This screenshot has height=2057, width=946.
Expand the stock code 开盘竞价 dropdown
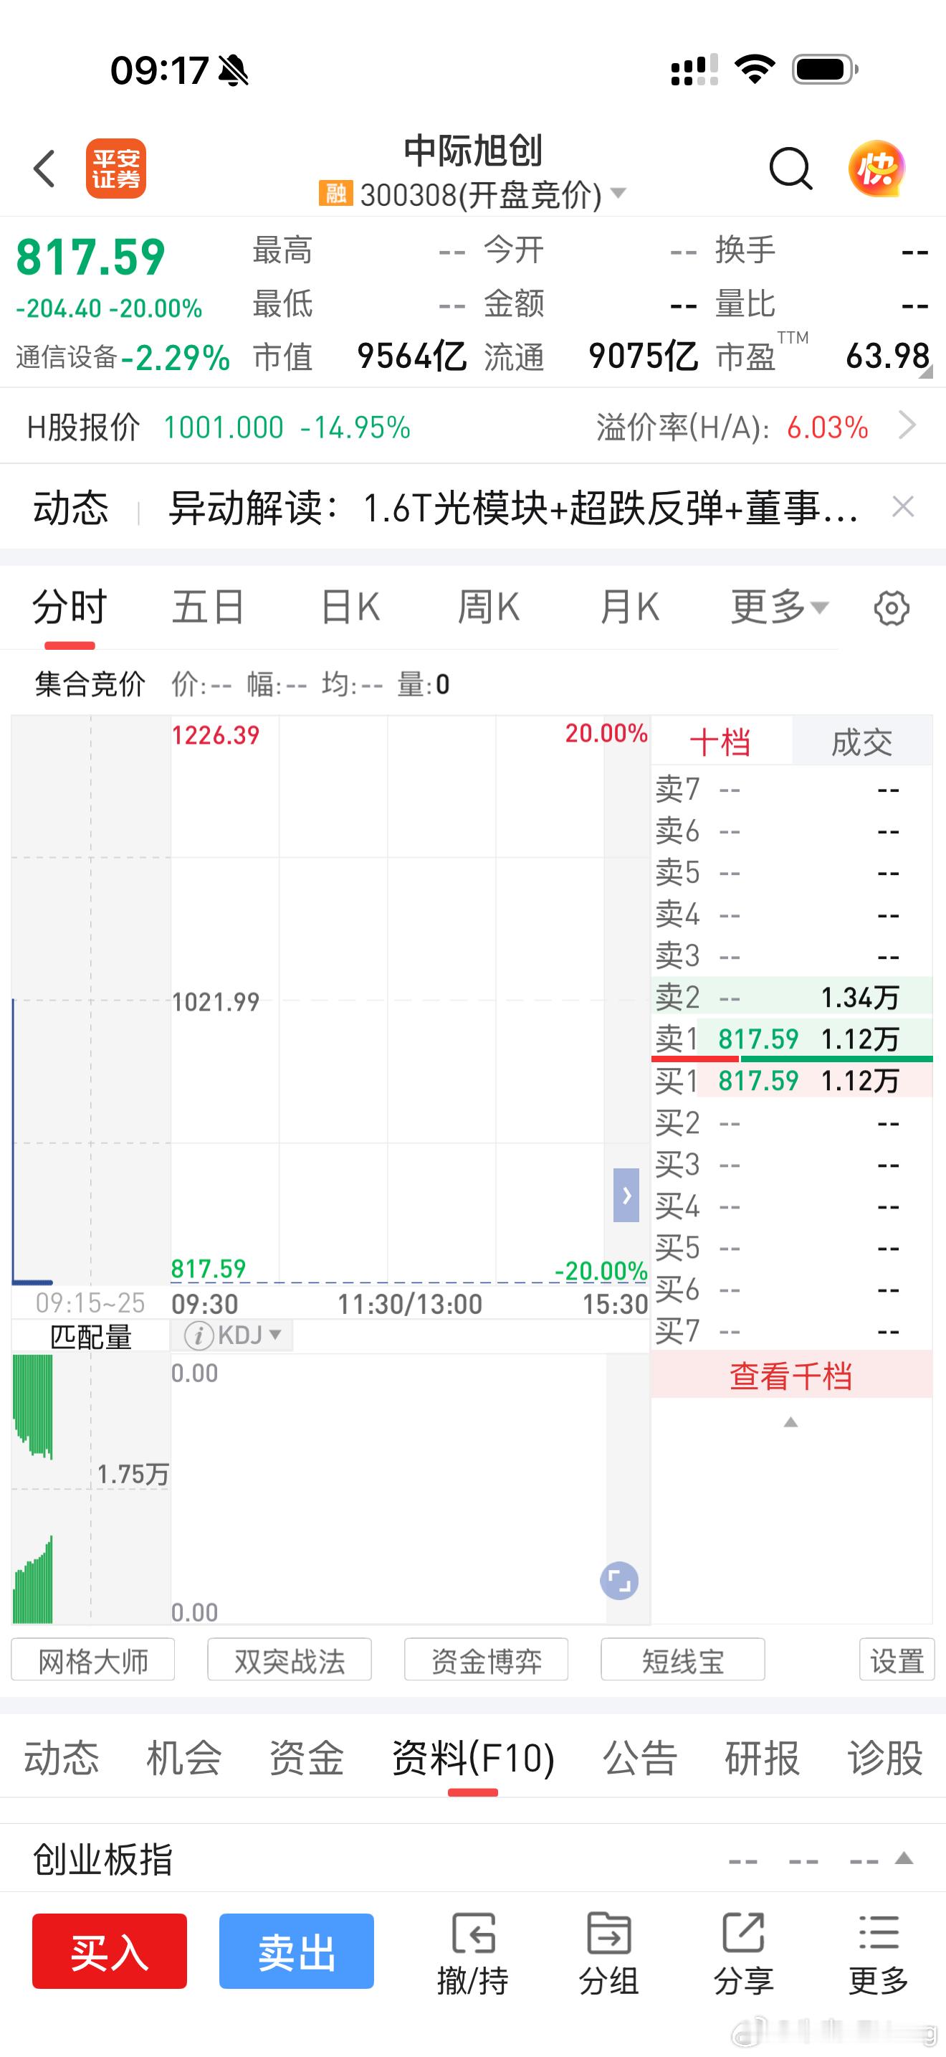[618, 193]
